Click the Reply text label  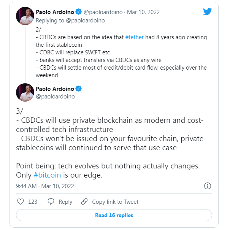65,202
